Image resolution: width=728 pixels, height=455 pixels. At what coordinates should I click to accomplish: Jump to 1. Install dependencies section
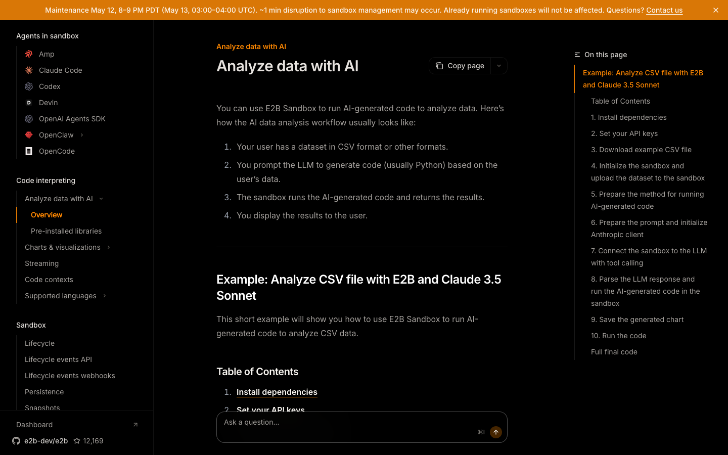point(628,117)
